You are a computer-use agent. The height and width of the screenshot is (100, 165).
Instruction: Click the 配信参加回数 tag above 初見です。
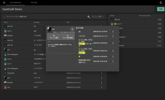[85, 60]
